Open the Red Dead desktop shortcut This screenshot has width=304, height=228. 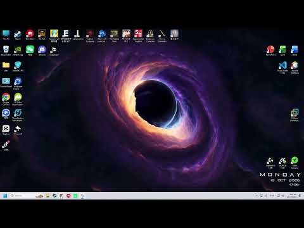click(30, 35)
